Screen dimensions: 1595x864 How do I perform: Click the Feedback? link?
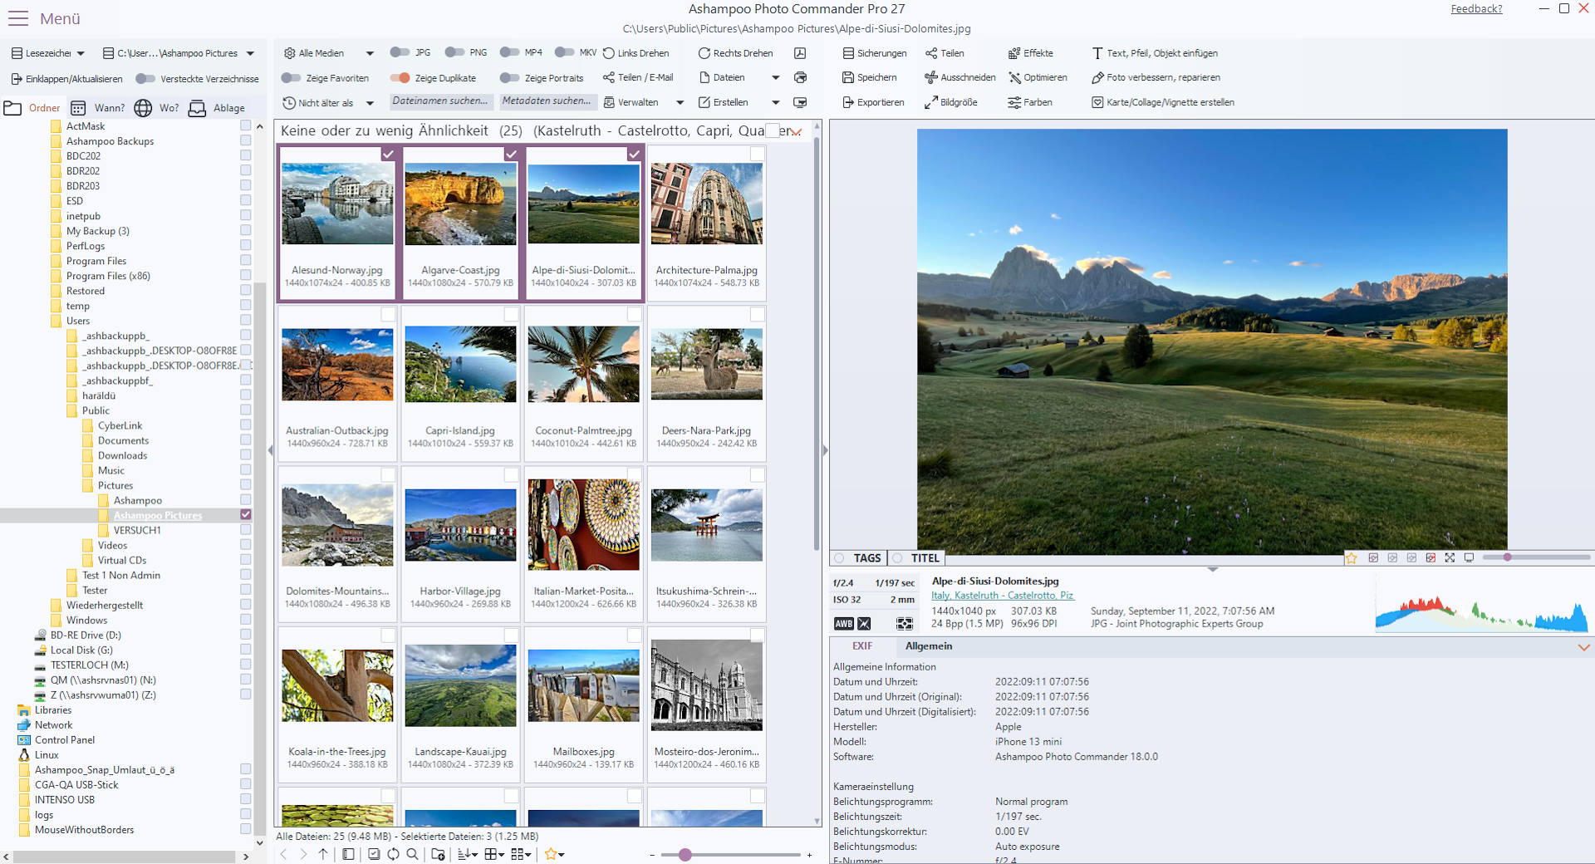coord(1476,9)
